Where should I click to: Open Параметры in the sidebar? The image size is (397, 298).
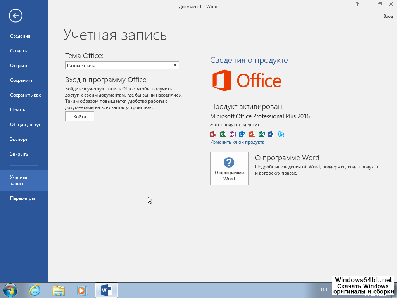(x=22, y=198)
